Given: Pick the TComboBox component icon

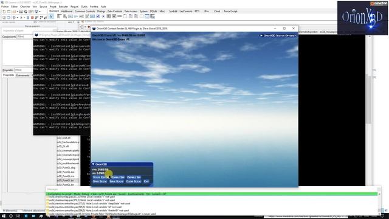Looking at the screenshot, I should coord(114,16).
